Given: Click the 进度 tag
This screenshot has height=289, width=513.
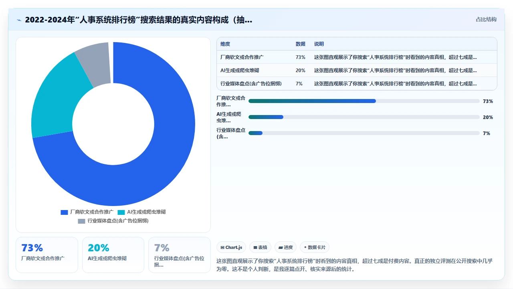Looking at the screenshot, I should click(x=285, y=248).
